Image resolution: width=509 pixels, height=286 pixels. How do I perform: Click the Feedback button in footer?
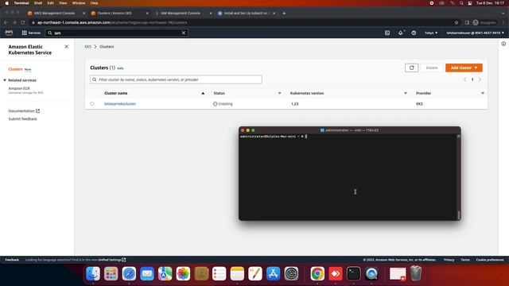(12, 260)
